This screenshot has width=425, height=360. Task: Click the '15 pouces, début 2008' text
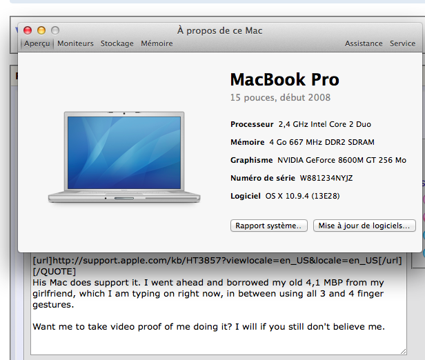click(x=280, y=97)
